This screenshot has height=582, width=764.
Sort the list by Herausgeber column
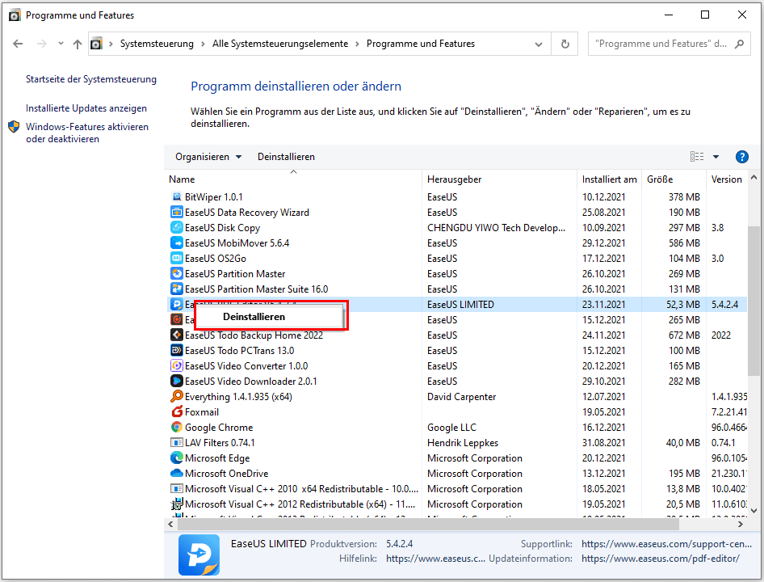click(454, 179)
